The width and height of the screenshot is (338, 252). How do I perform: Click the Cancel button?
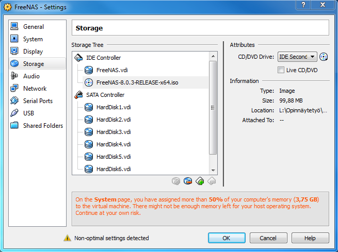tap(268, 238)
